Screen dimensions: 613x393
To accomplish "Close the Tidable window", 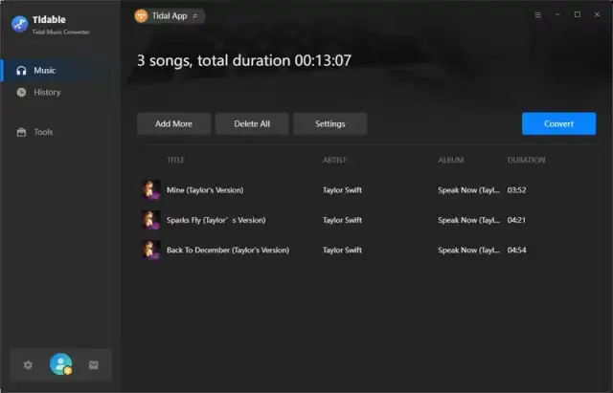I will 597,14.
